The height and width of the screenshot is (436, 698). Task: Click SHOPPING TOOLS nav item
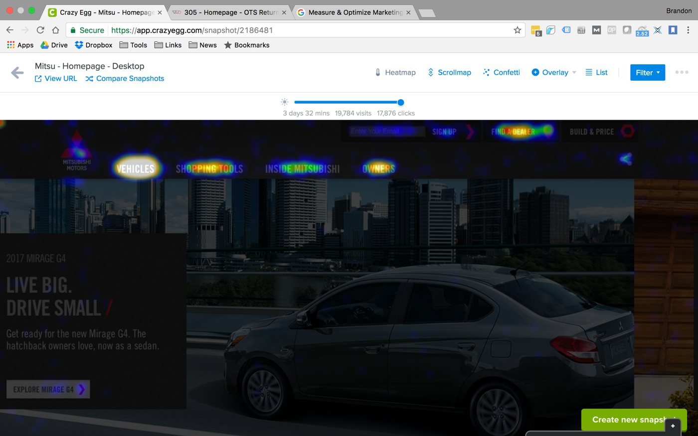click(x=209, y=169)
